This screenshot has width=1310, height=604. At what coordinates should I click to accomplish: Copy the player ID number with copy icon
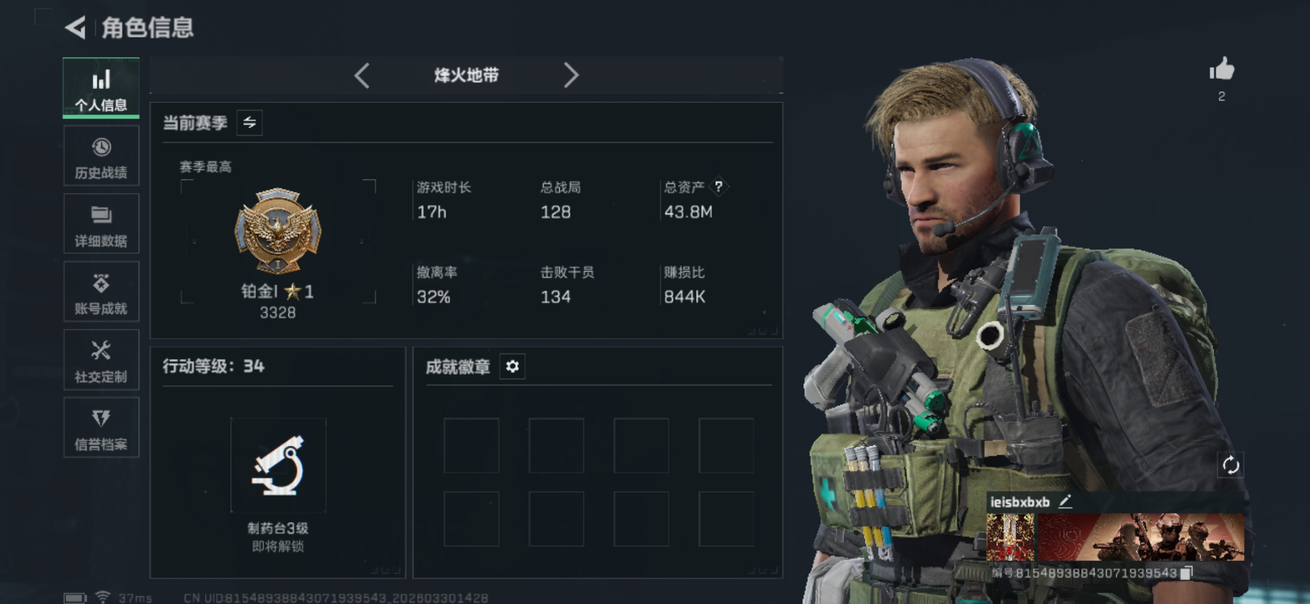pos(1186,573)
